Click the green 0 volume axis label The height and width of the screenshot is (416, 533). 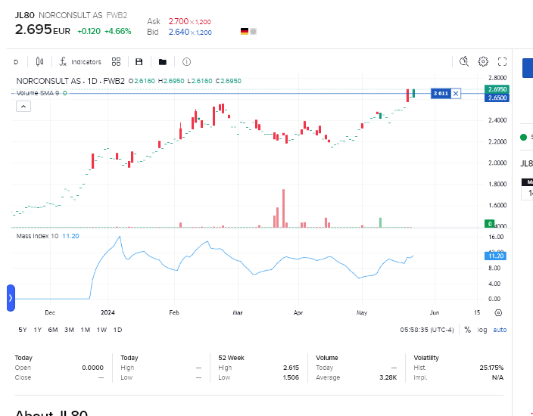(490, 224)
